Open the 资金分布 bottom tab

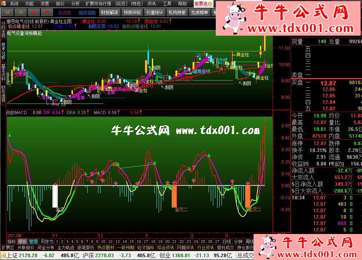(x=46, y=248)
